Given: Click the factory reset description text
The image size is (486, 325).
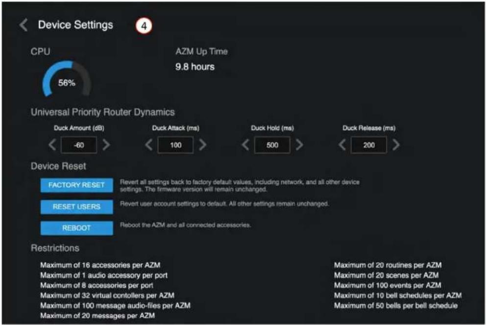Looking at the screenshot, I should click(240, 186).
